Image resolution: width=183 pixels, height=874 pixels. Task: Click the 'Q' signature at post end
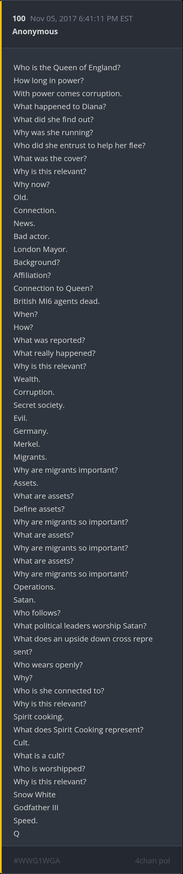click(16, 834)
